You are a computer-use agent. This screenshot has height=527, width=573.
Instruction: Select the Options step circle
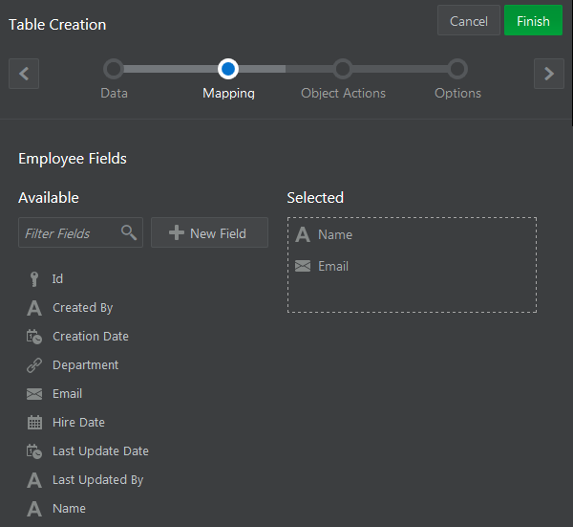pyautogui.click(x=457, y=69)
